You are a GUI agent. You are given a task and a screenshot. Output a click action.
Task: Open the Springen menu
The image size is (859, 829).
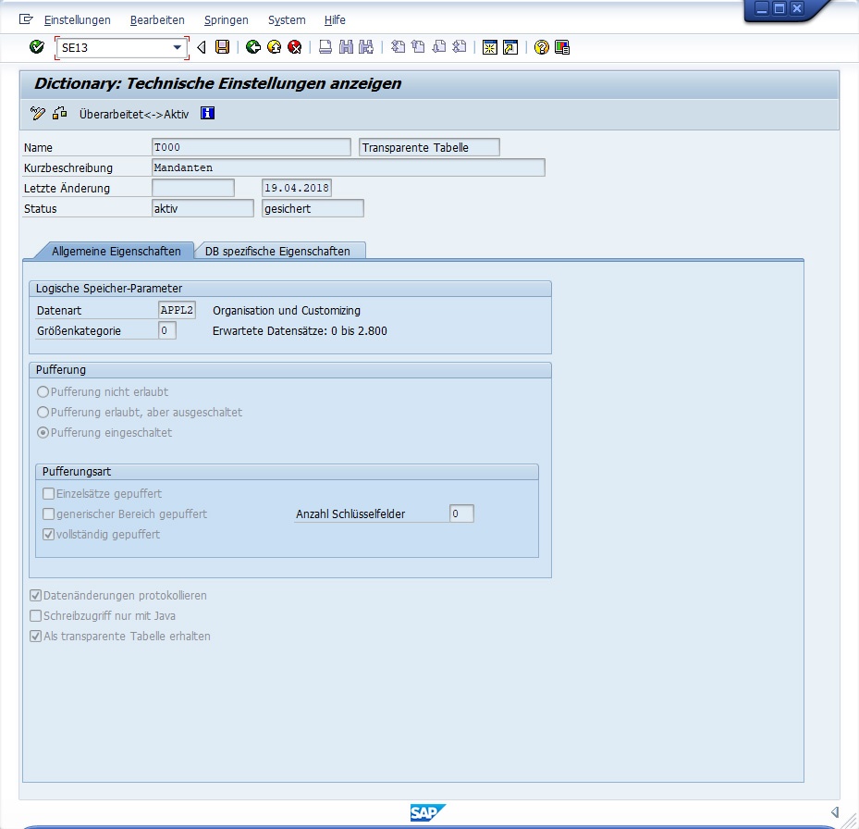coord(227,20)
